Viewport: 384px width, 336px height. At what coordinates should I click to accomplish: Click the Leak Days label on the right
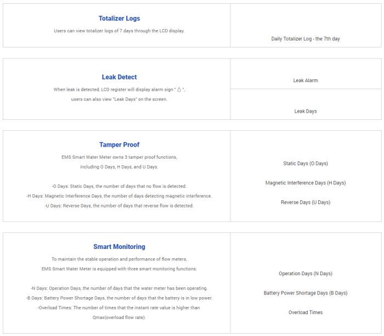(x=306, y=111)
